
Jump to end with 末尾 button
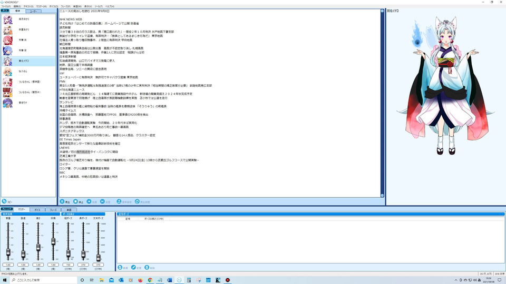click(105, 201)
